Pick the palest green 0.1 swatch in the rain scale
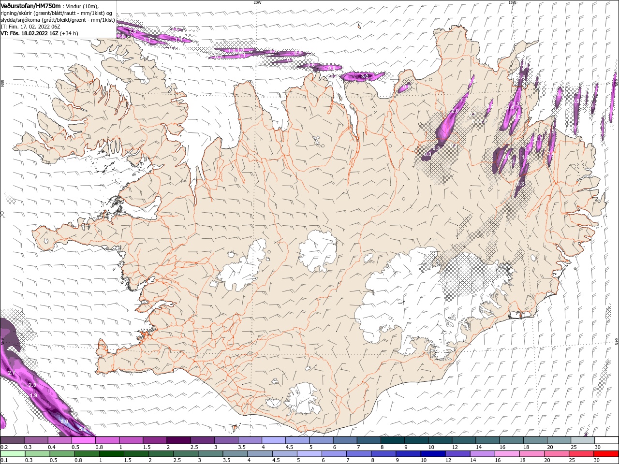Image resolution: width=619 pixels, height=464 pixels. pos(12,454)
